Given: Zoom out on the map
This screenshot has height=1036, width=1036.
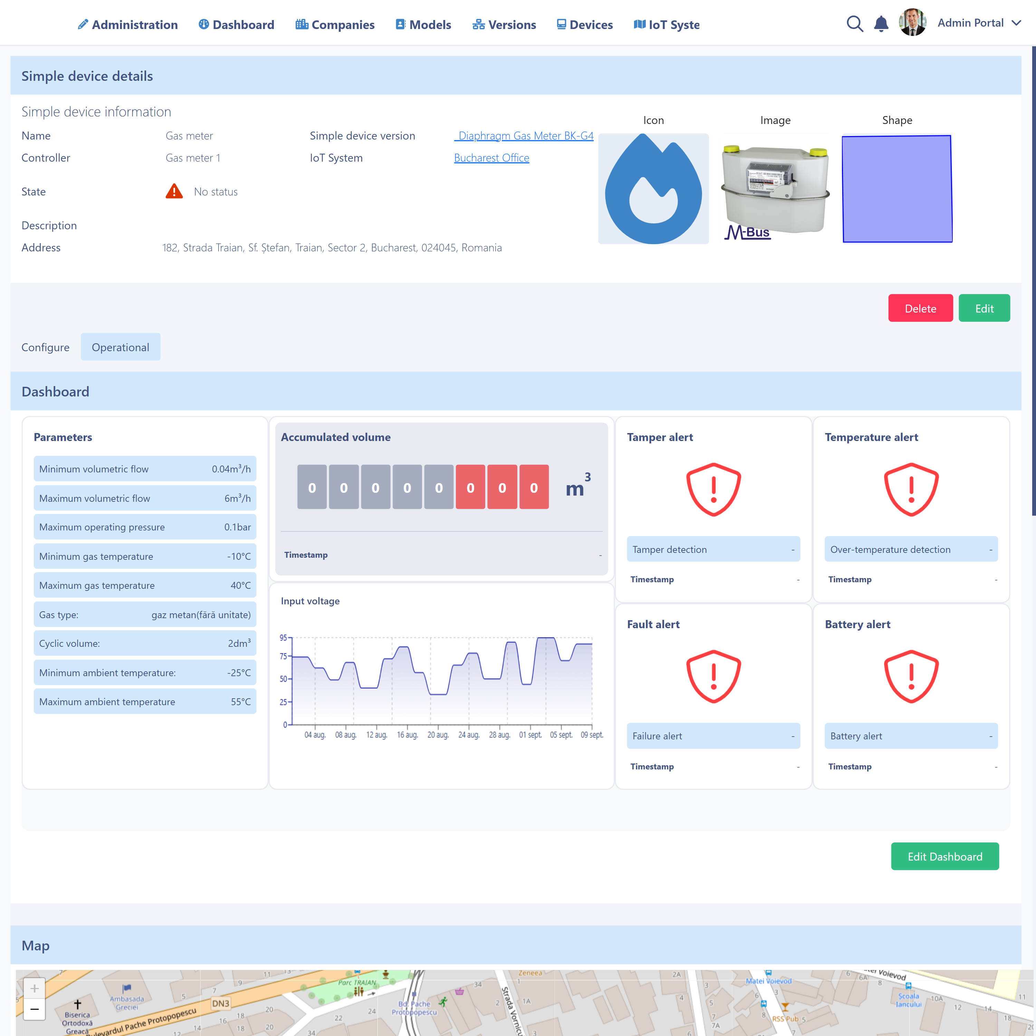Looking at the screenshot, I should click(34, 1009).
